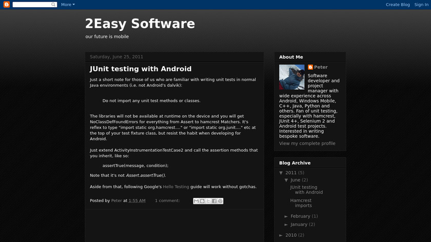Viewport: 431px width, 242px height.
Task: Share post via Email icon
Action: pos(196,201)
